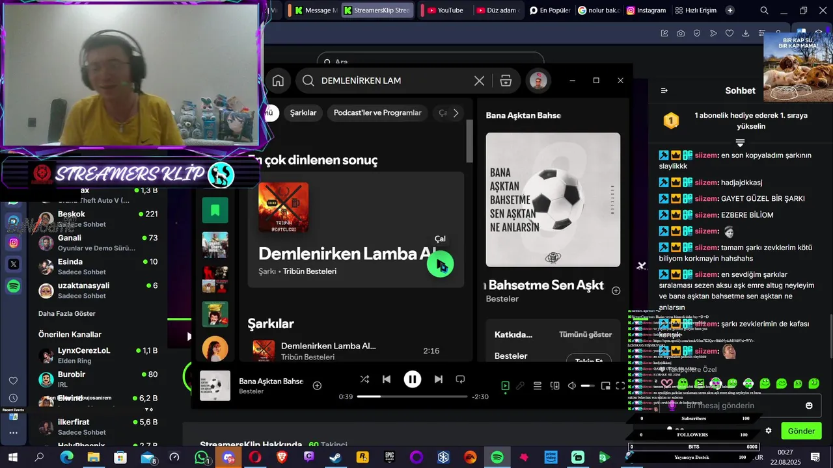The width and height of the screenshot is (833, 468).
Task: Open the Windows Start menu
Action: tap(12, 458)
